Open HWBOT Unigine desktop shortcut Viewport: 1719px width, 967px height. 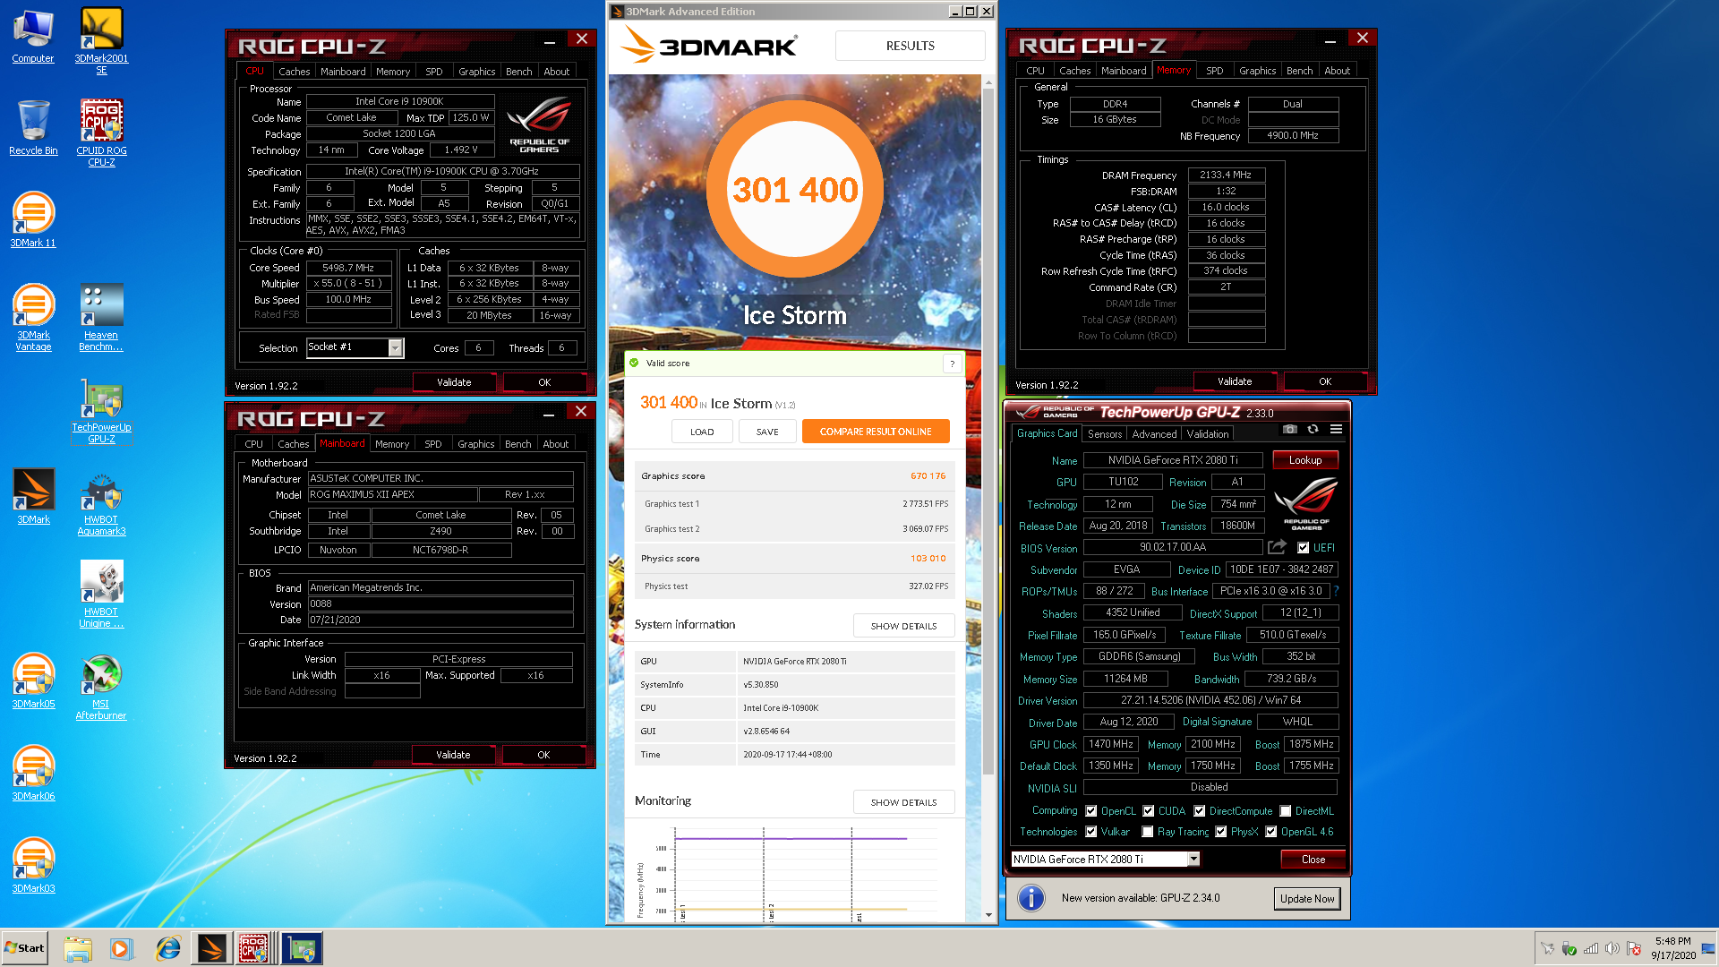pos(101,595)
